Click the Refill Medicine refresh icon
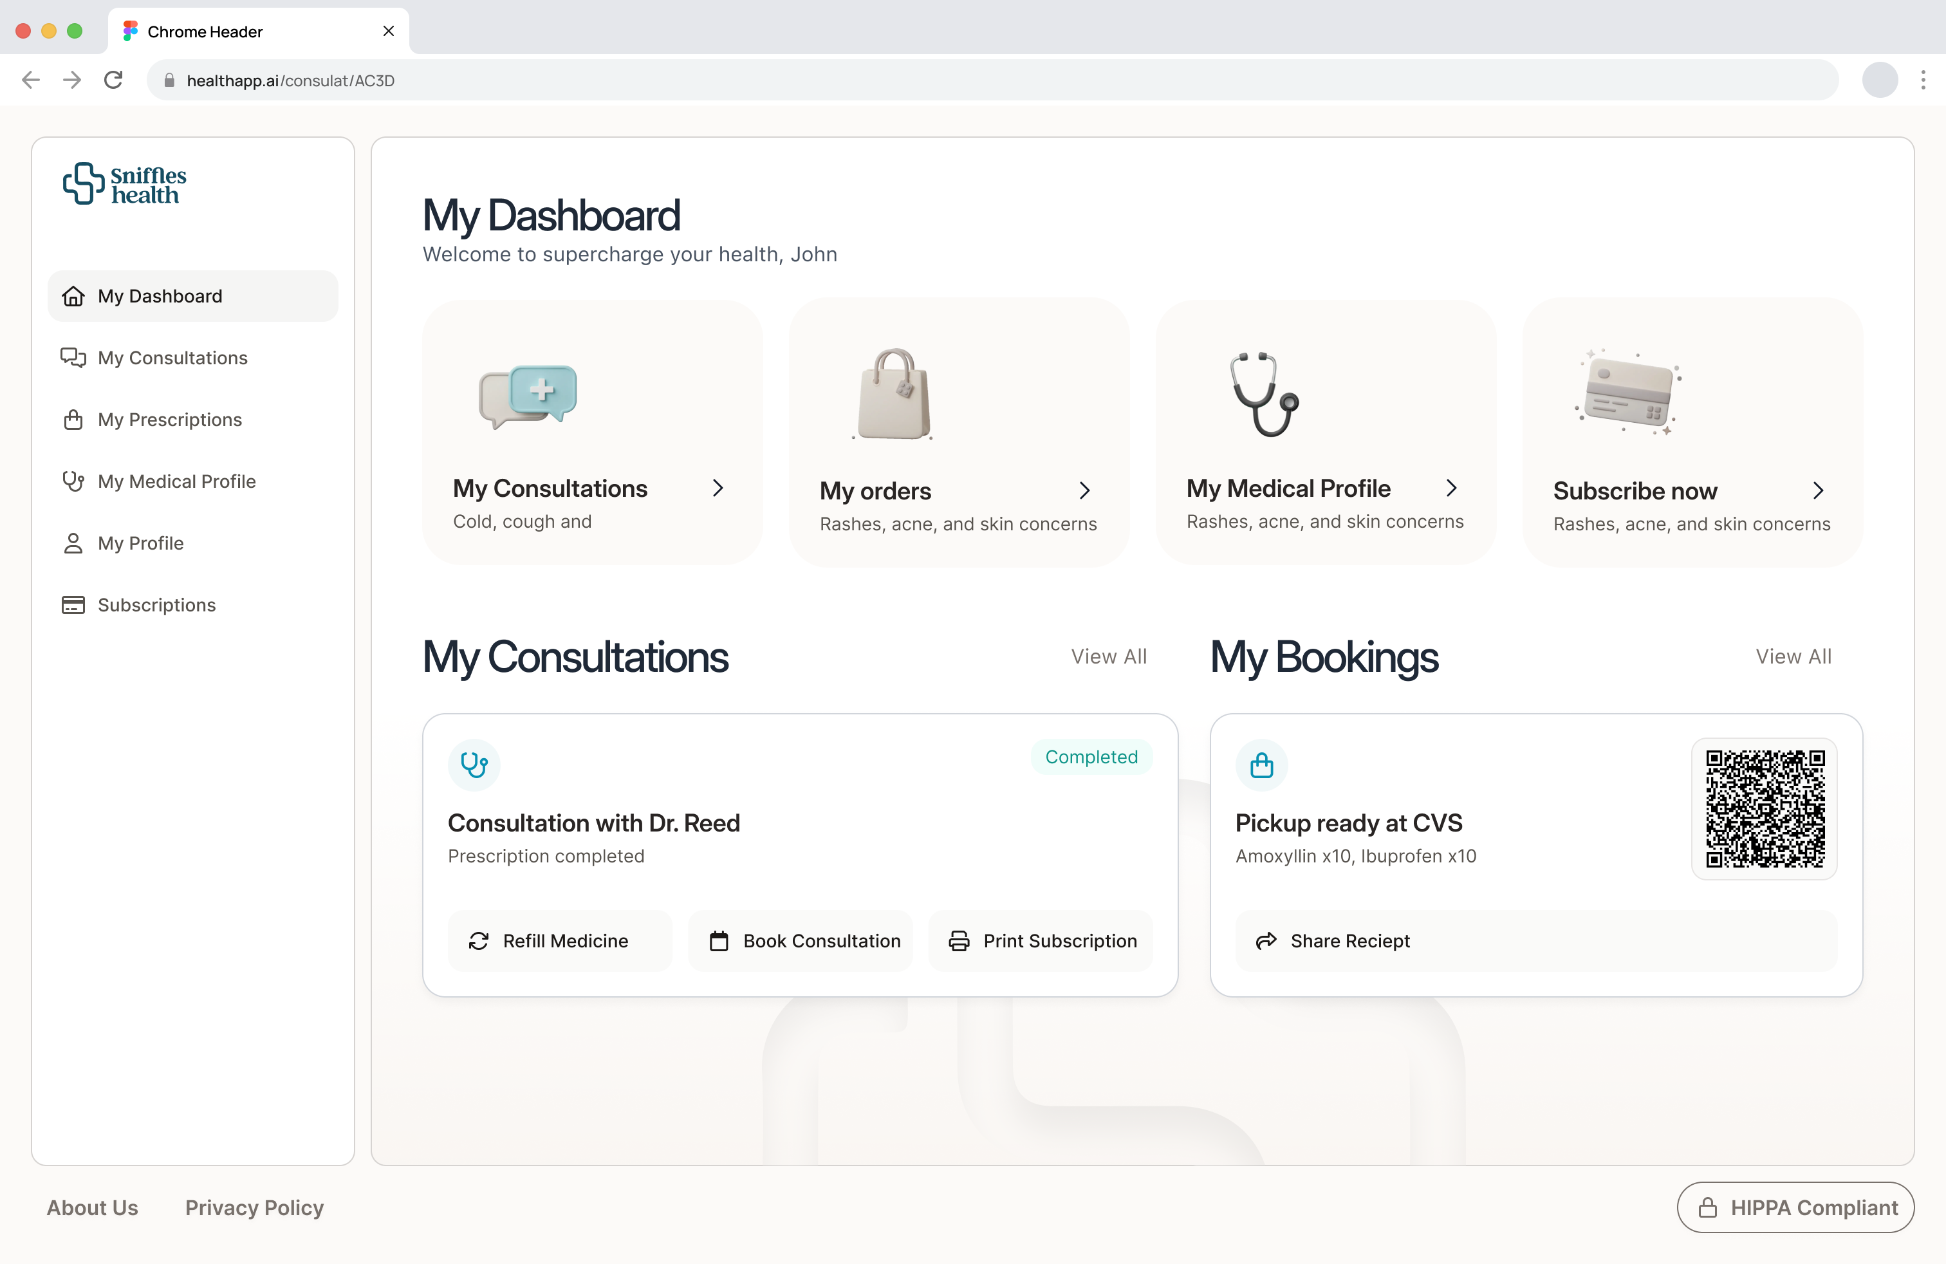The height and width of the screenshot is (1264, 1946). 479,941
